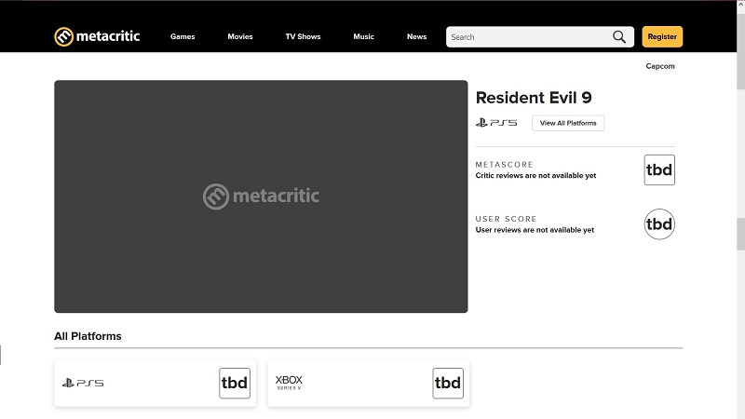Click the PS5 logo under game title

coord(495,123)
